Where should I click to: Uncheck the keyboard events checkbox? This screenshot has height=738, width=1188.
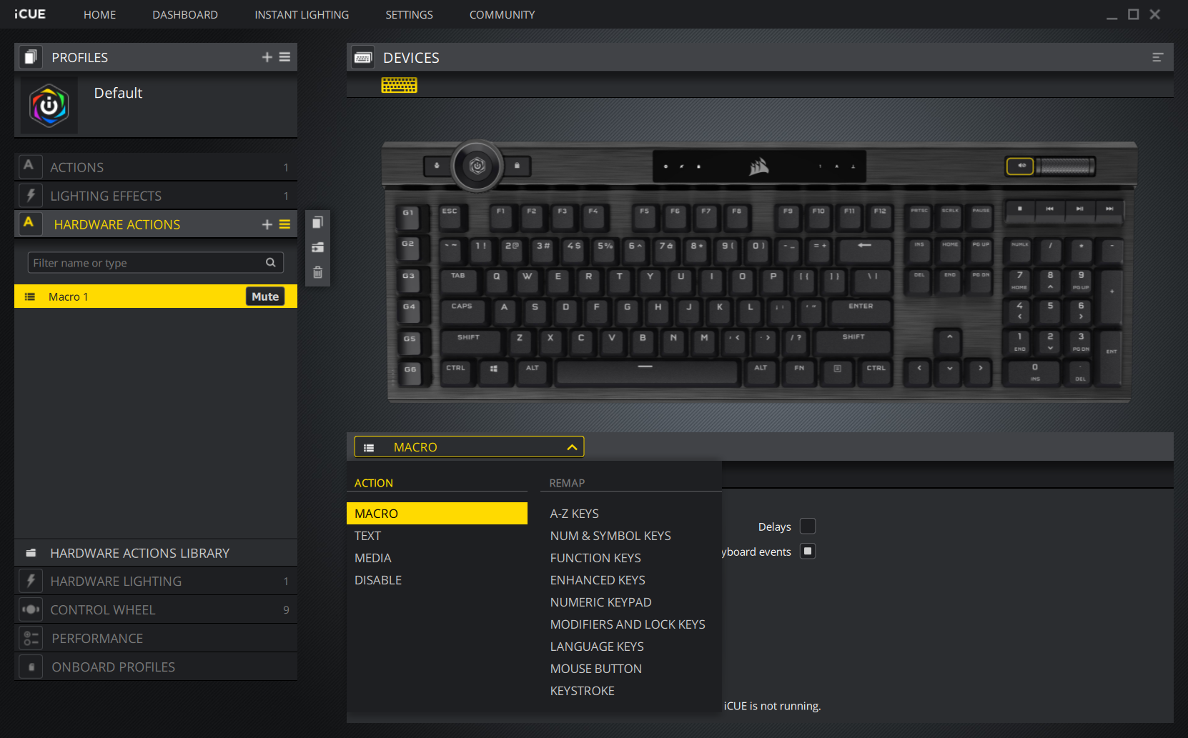coord(808,551)
